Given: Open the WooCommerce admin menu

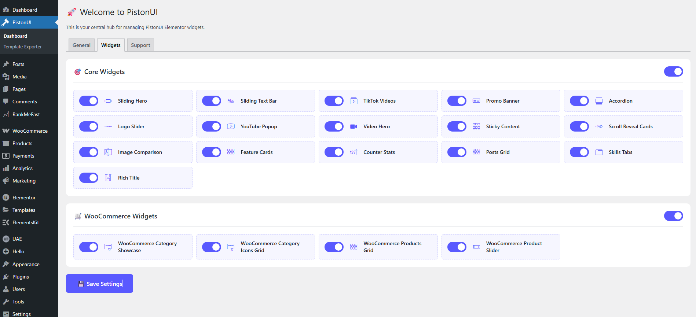Looking at the screenshot, I should coord(30,131).
